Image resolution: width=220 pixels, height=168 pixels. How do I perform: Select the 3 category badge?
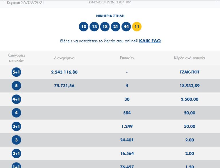click(x=16, y=140)
